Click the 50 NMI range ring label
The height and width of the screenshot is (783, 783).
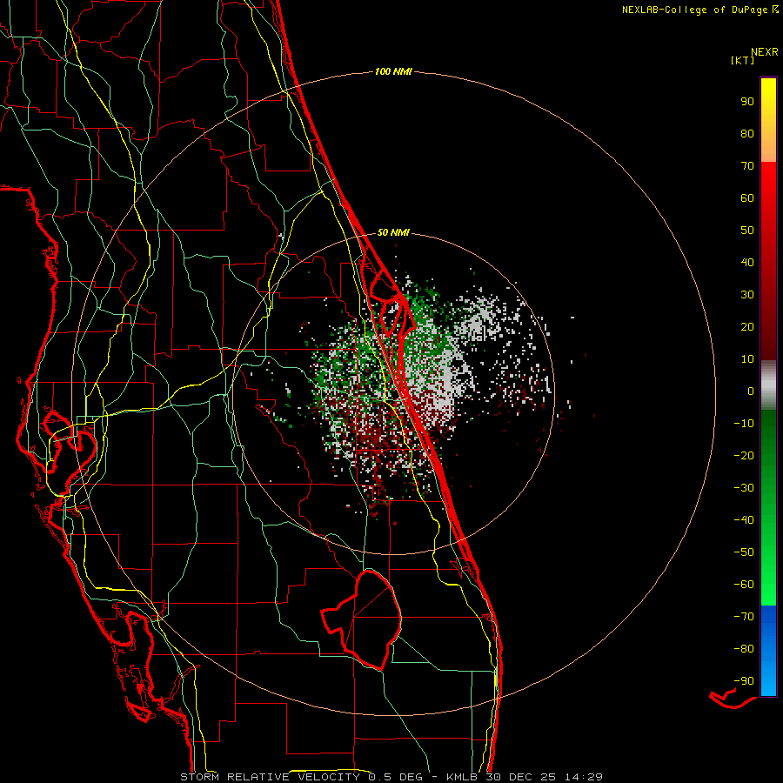pos(393,232)
